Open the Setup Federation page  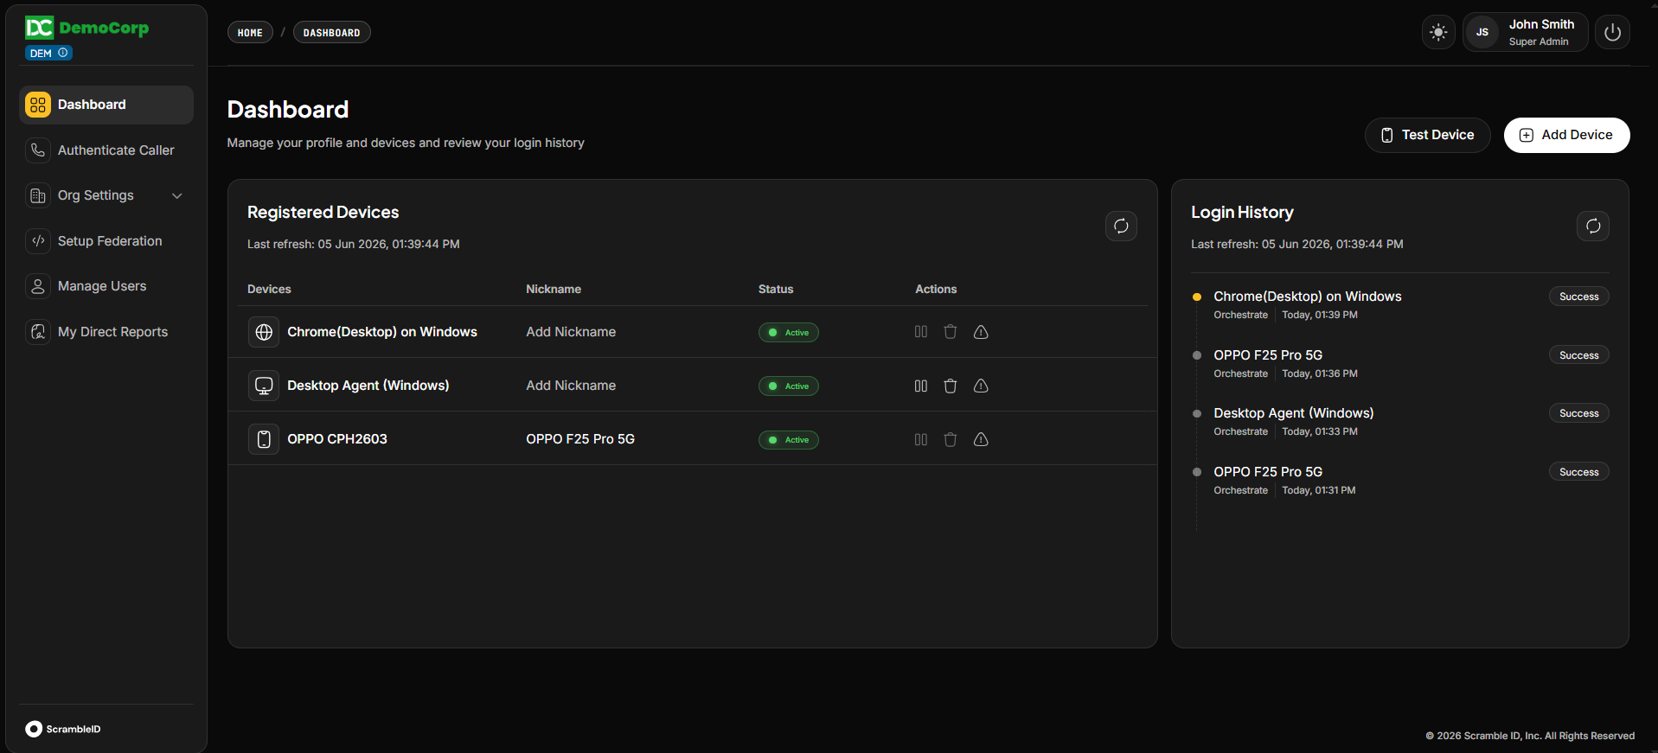106,241
